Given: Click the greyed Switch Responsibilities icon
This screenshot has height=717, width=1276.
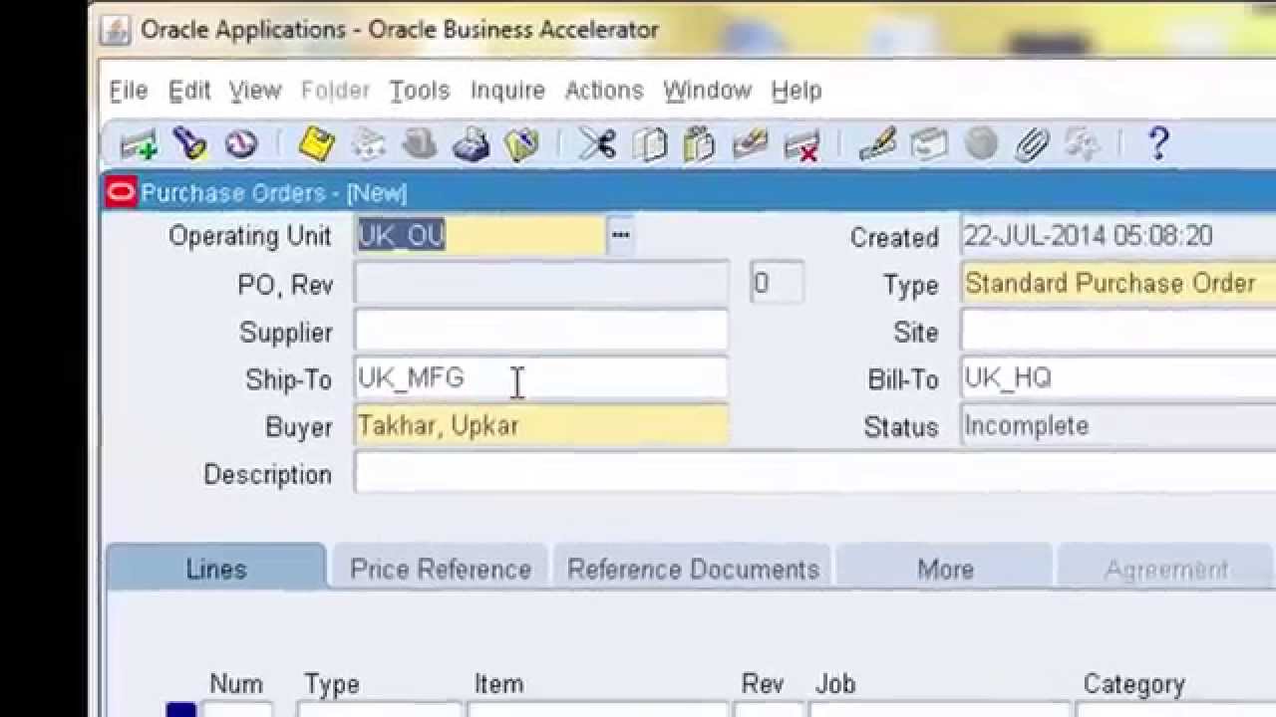Looking at the screenshot, I should tap(420, 145).
